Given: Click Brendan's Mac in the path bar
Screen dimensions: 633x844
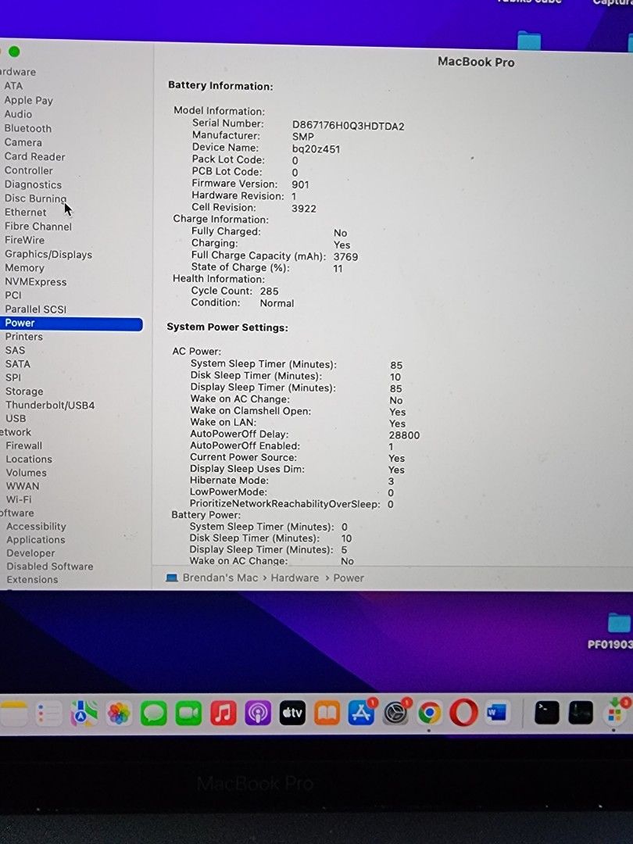Looking at the screenshot, I should tap(220, 578).
